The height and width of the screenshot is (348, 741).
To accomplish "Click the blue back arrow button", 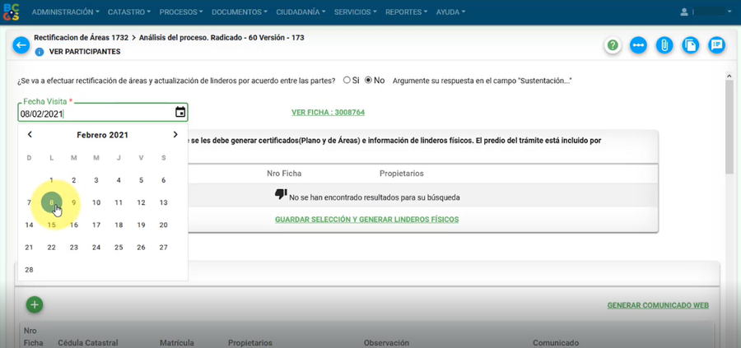I will [x=21, y=45].
